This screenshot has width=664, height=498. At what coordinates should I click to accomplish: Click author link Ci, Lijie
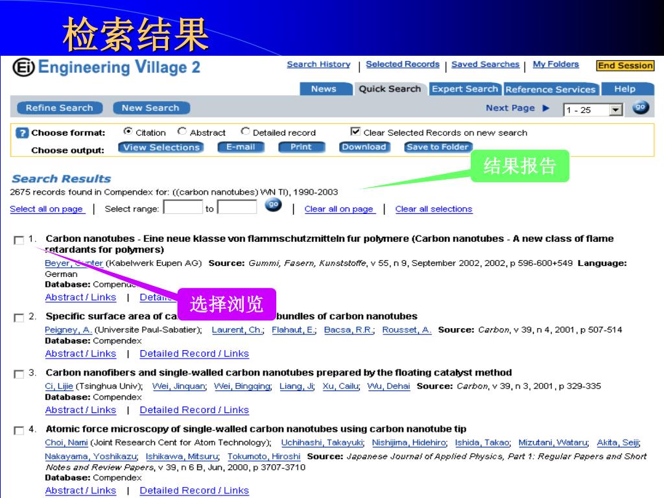point(59,386)
